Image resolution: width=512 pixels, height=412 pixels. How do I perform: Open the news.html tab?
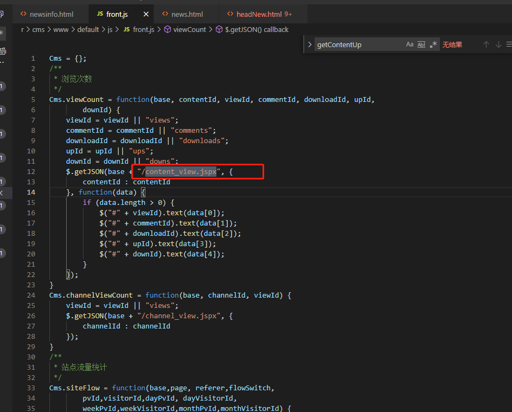pyautogui.click(x=187, y=14)
